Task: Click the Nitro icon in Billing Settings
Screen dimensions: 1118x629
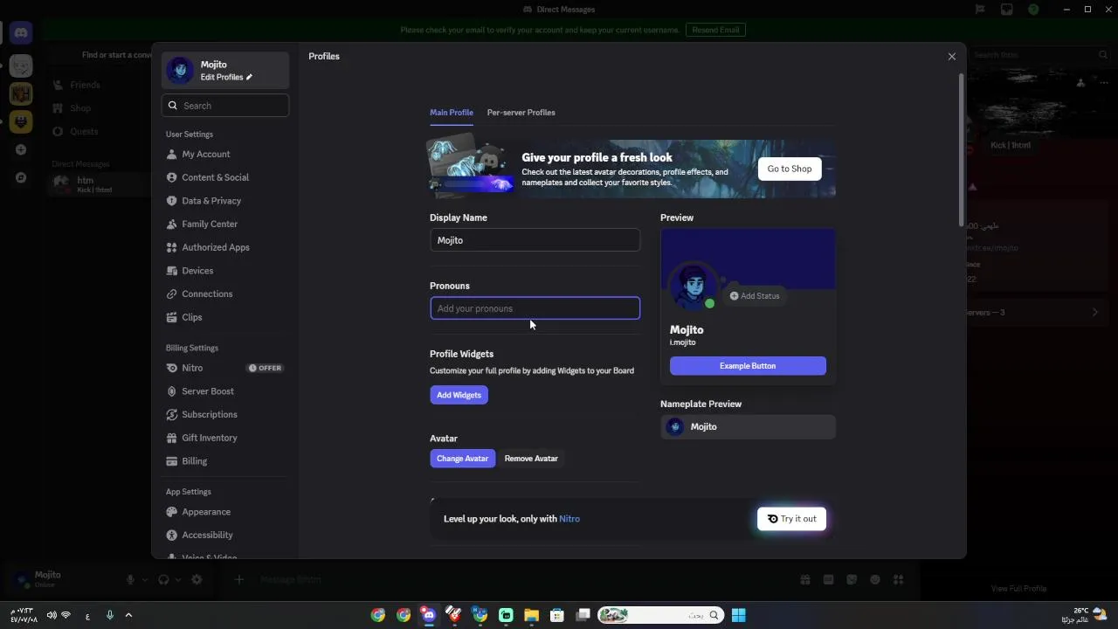Action: coord(172,368)
